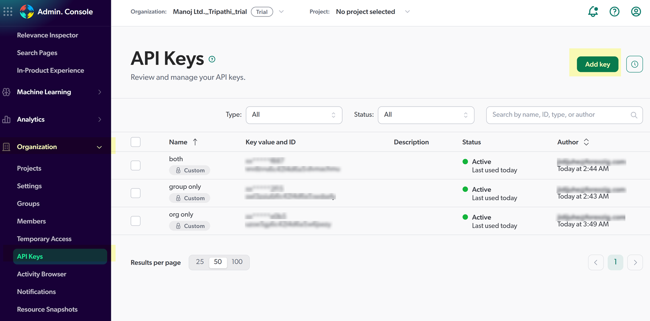Click the Add key button
Viewport: 650px width, 321px height.
coord(598,65)
